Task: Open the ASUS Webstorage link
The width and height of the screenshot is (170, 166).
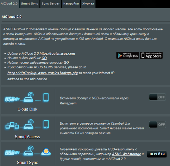Action: [126, 154]
